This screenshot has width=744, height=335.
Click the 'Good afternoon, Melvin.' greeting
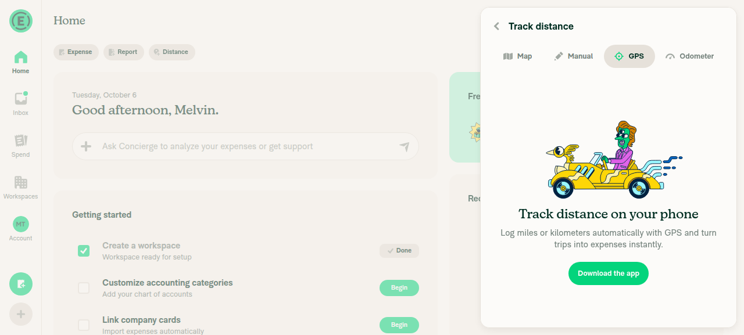pos(145,110)
